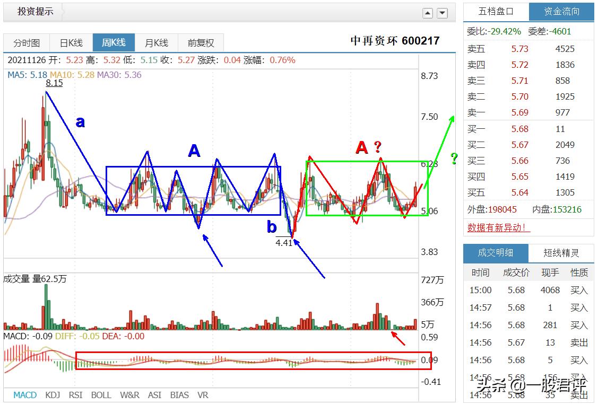Click the MA5: 5.18 label

pos(27,75)
